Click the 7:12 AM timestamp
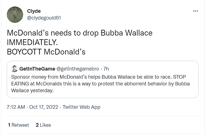 tap(16, 107)
